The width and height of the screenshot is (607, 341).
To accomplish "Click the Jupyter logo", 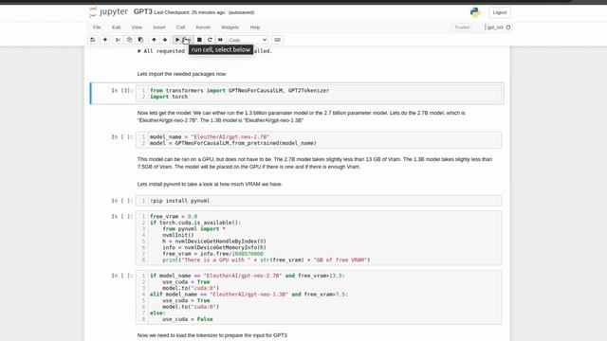I will (x=109, y=12).
